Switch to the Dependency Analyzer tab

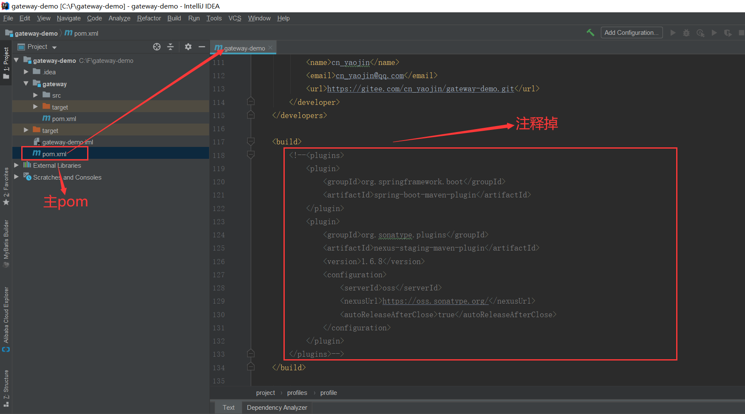tap(277, 408)
